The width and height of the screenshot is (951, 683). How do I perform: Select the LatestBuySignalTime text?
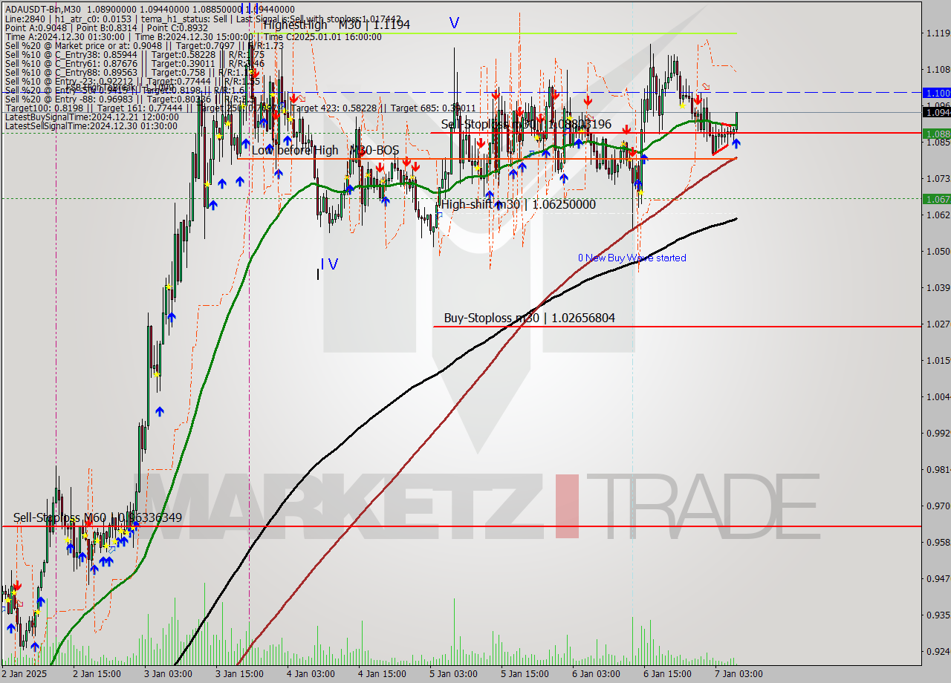pyautogui.click(x=91, y=117)
